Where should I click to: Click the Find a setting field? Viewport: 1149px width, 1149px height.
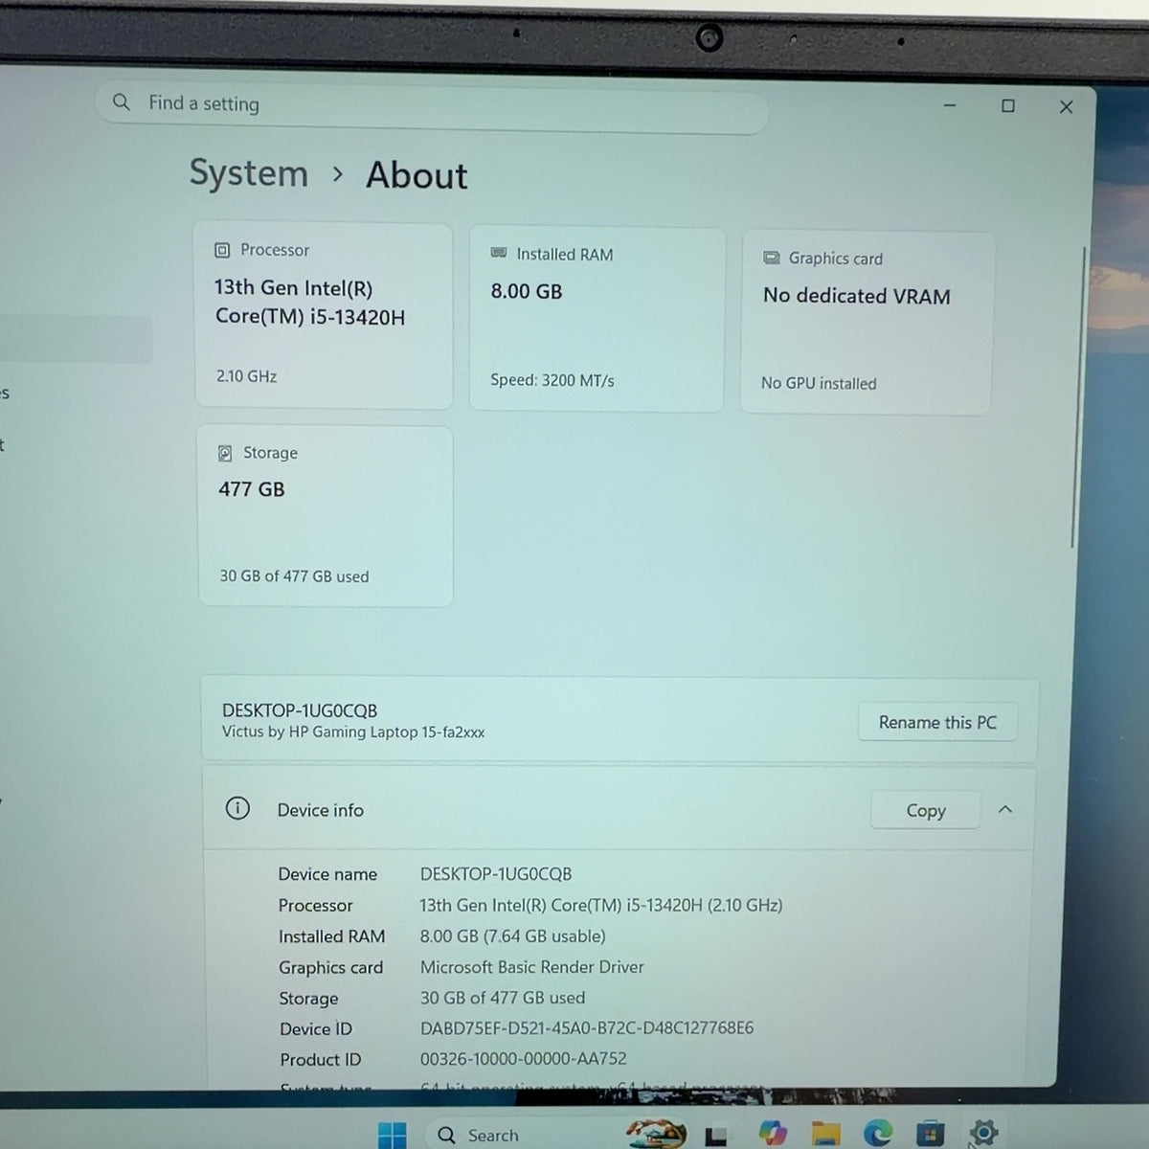coord(431,104)
